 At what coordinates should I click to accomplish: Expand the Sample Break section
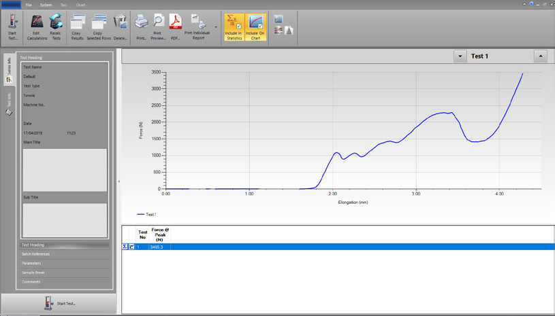click(33, 273)
